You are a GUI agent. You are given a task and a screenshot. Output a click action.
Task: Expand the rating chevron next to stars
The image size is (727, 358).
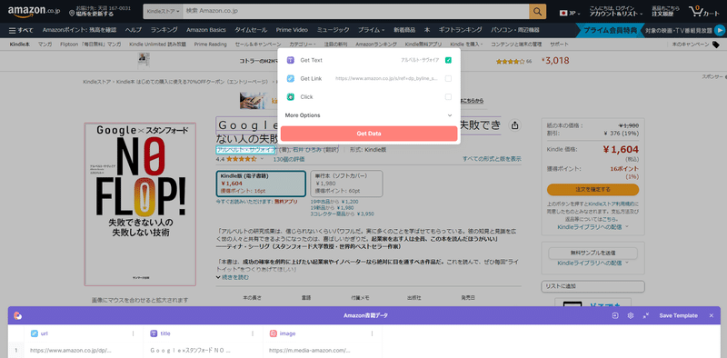[x=262, y=159]
